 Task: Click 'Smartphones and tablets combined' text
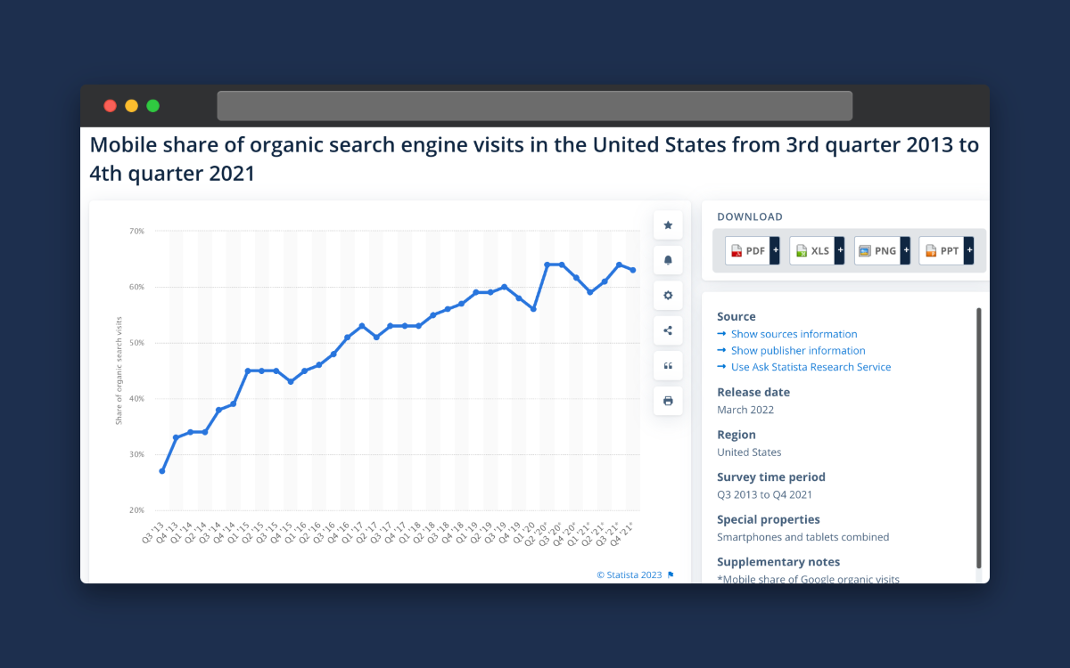(803, 537)
